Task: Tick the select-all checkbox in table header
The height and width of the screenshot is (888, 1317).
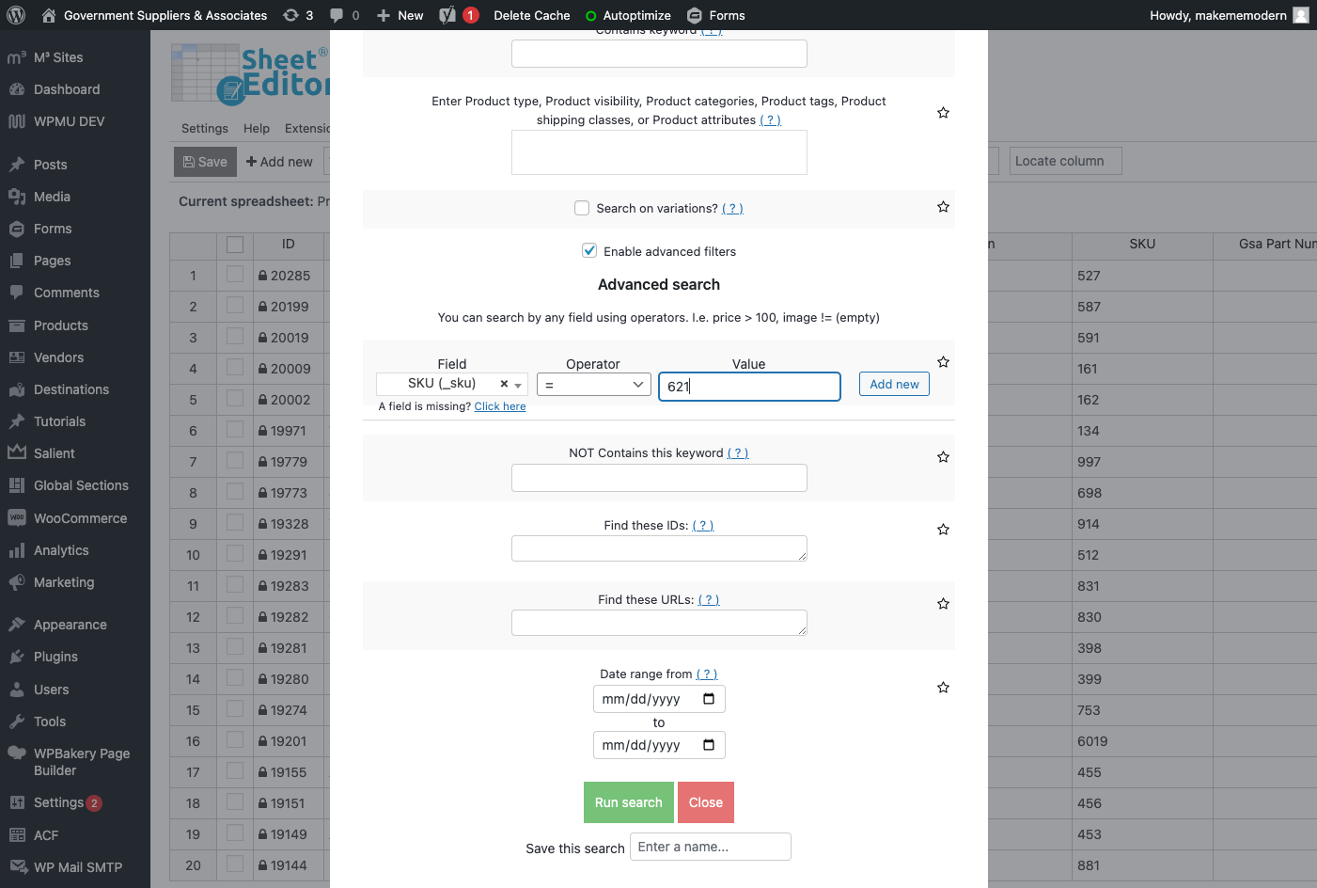Action: (x=235, y=245)
